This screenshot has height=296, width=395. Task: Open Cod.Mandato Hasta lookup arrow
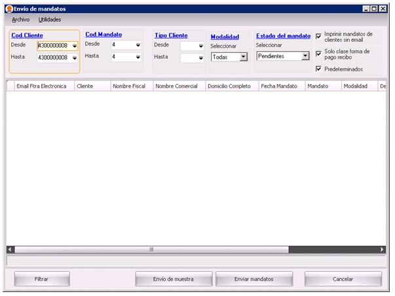pos(138,58)
